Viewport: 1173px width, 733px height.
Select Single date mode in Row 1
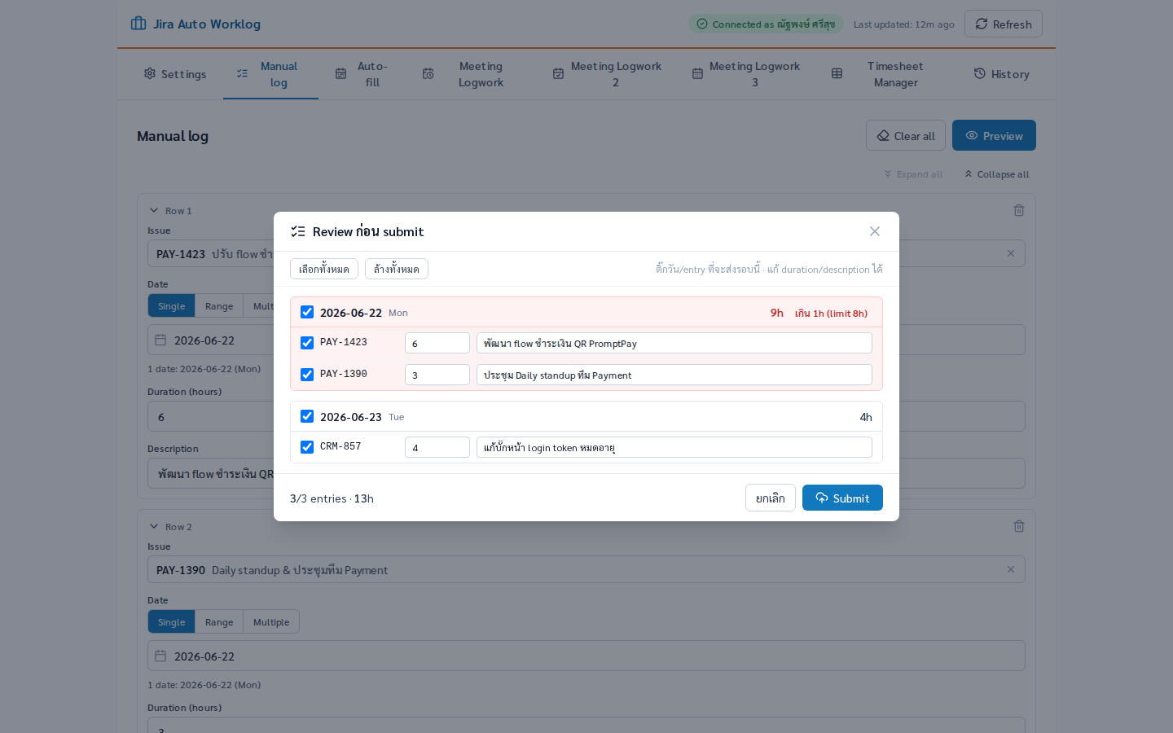[171, 306]
